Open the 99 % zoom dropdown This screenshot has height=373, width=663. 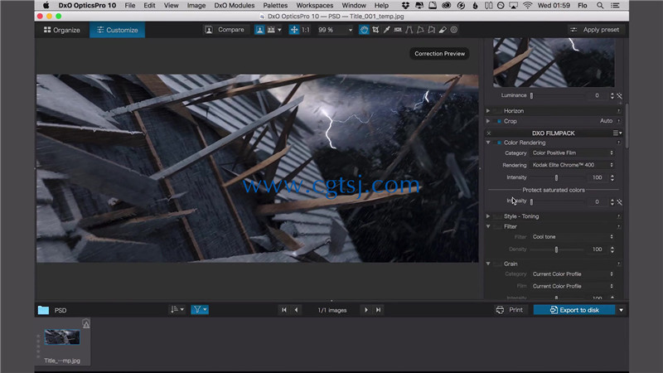click(x=335, y=30)
